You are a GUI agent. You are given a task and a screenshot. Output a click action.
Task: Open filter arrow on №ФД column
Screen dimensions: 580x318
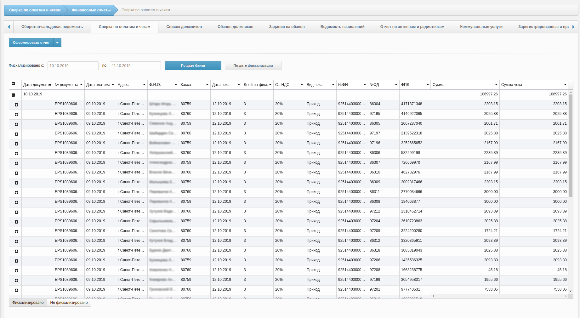pos(396,85)
